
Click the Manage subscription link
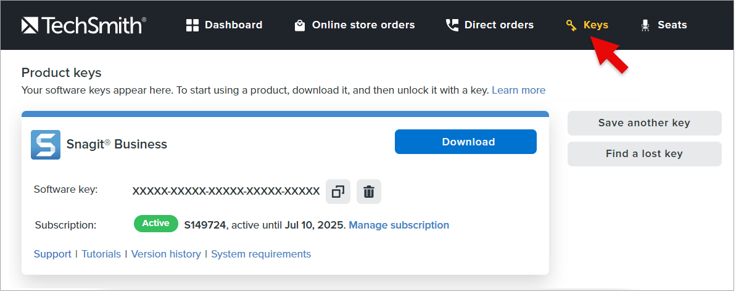(399, 225)
